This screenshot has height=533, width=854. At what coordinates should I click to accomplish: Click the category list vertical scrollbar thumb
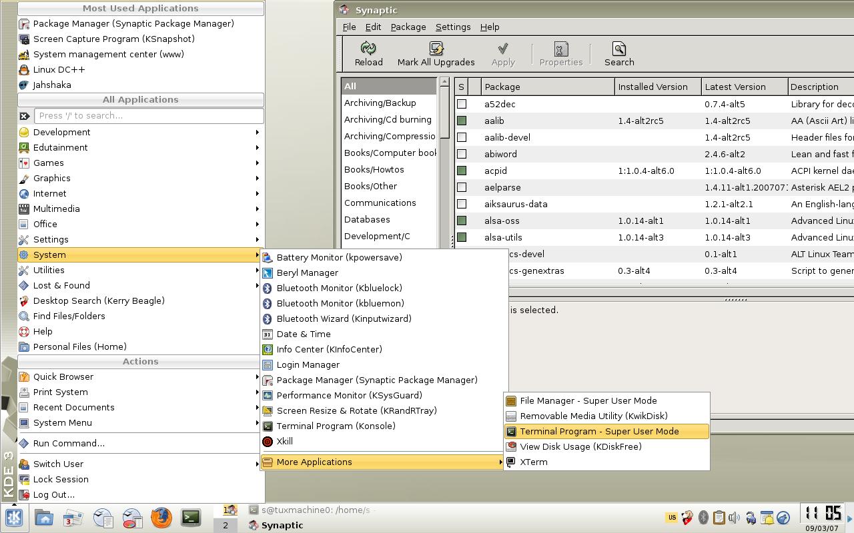pos(444,113)
